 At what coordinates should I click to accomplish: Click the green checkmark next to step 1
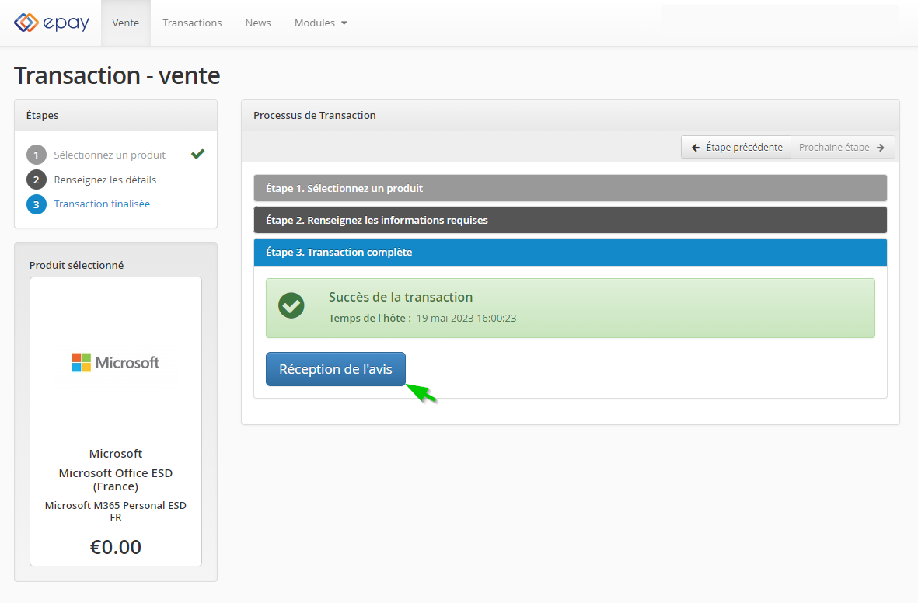coord(198,154)
